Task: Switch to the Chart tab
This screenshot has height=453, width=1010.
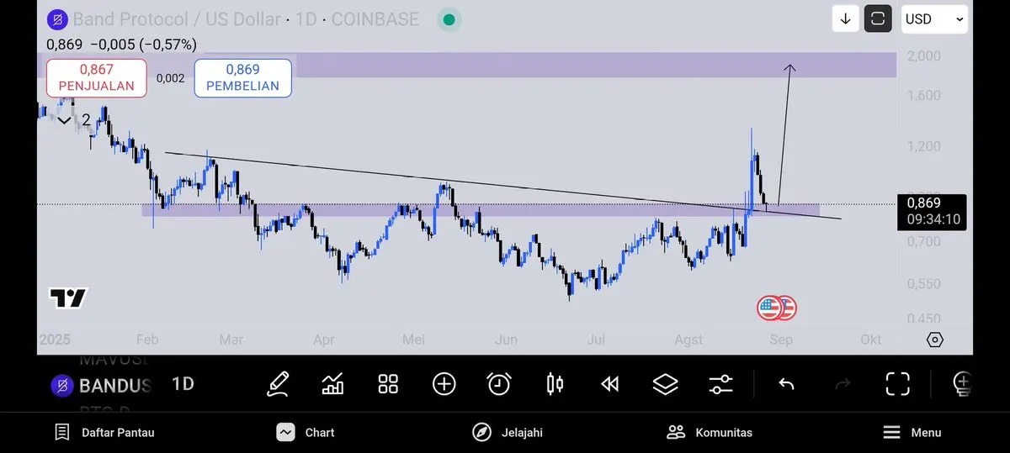Action: (306, 432)
